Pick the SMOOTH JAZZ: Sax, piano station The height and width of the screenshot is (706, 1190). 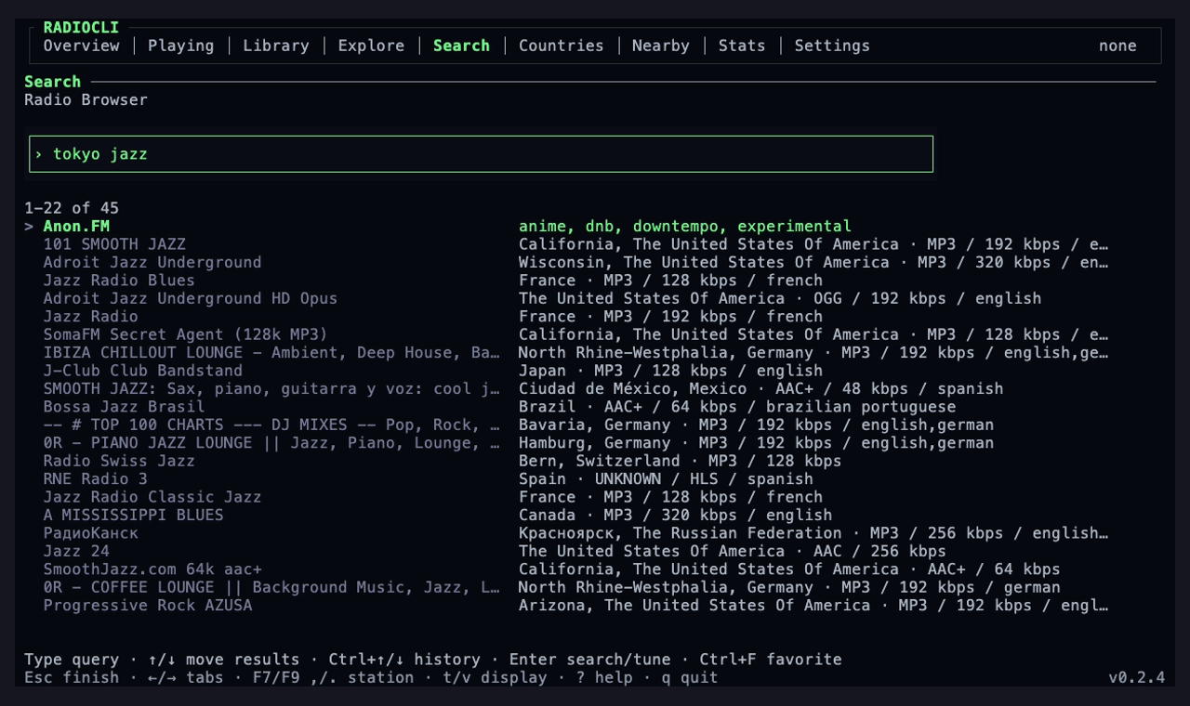click(271, 388)
